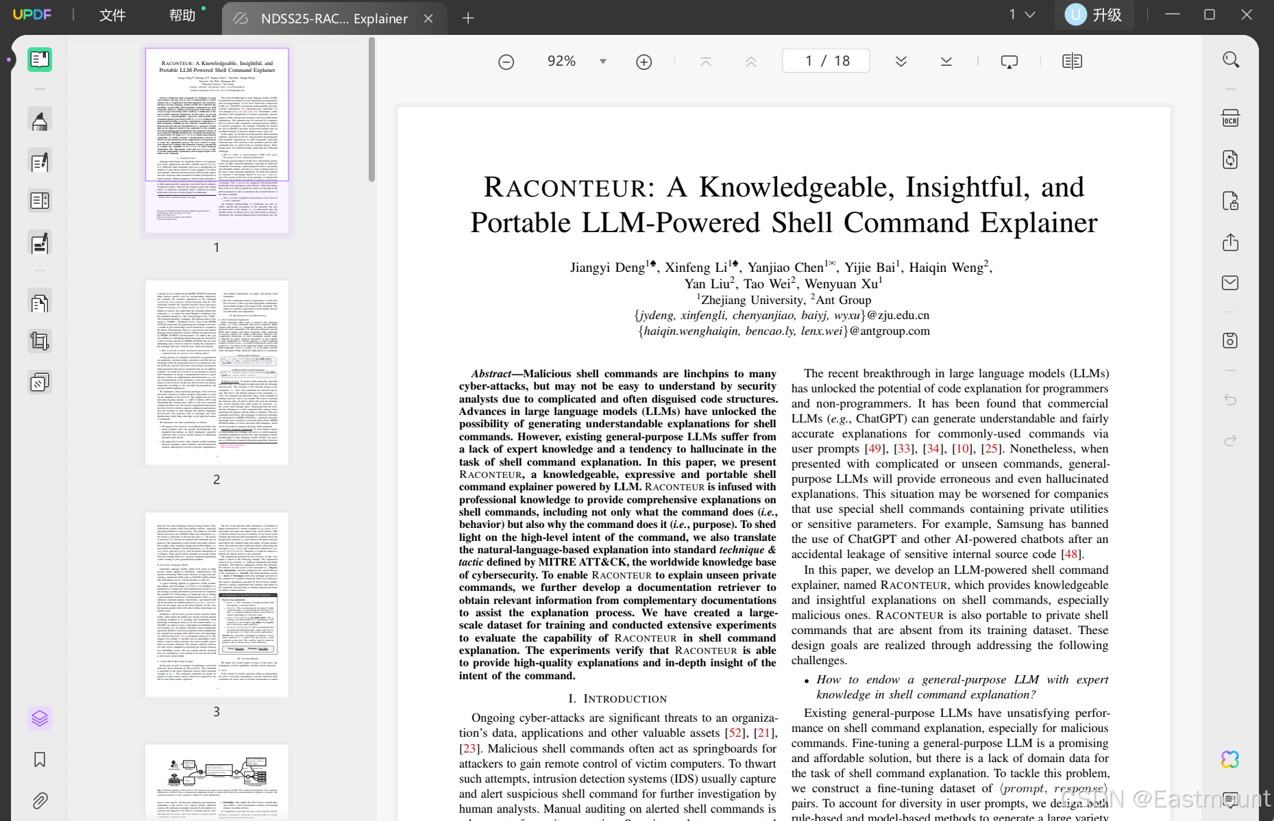Jump to the last page
1274x821 pixels.
946,62
